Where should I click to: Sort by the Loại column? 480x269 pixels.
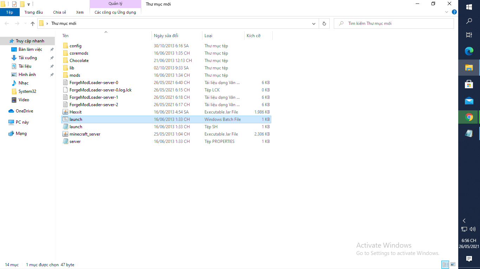(x=223, y=36)
